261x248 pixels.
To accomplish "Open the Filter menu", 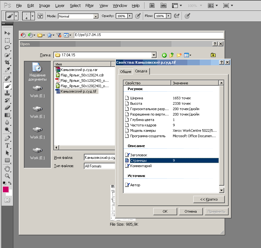I will pyautogui.click(x=90, y=5).
